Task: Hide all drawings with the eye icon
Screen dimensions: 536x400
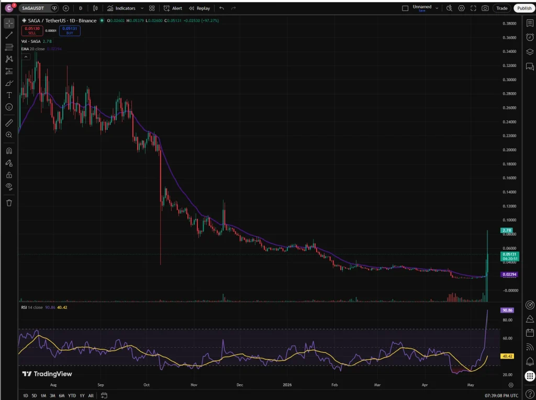Action: (9, 187)
